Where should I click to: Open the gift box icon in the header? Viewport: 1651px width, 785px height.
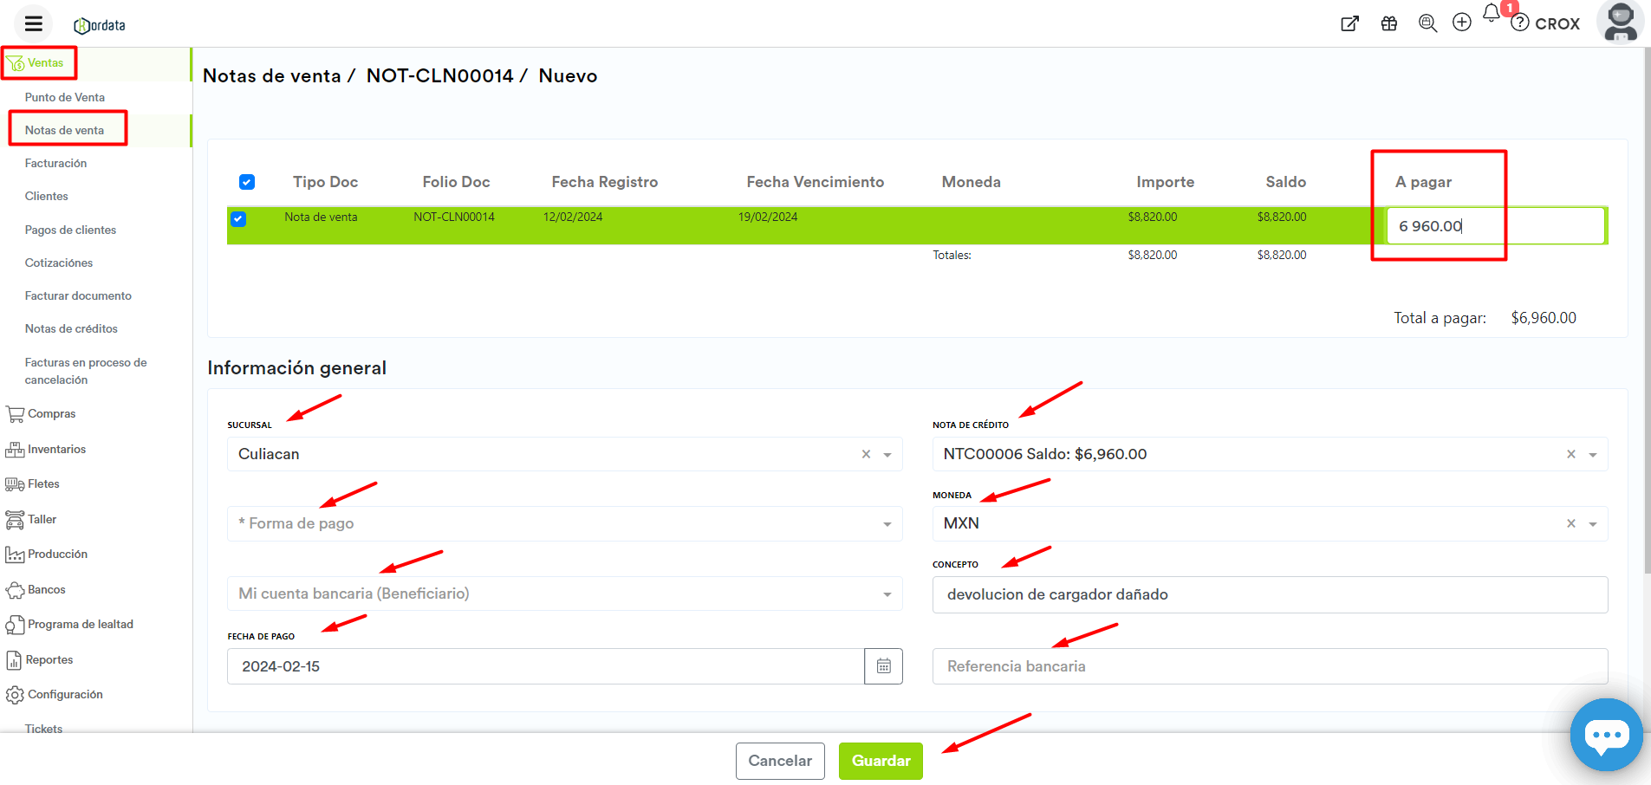[1389, 23]
